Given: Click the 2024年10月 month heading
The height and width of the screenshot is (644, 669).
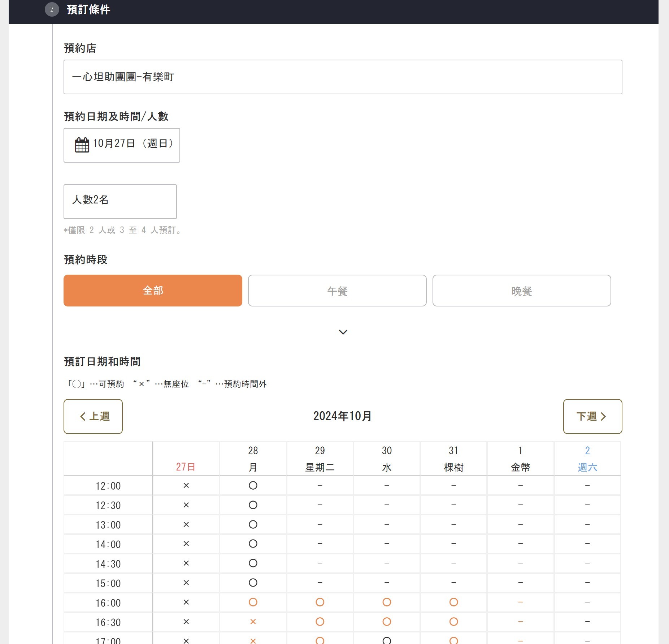Looking at the screenshot, I should 342,416.
